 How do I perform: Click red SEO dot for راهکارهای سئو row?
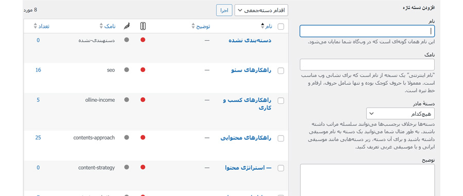click(x=143, y=70)
